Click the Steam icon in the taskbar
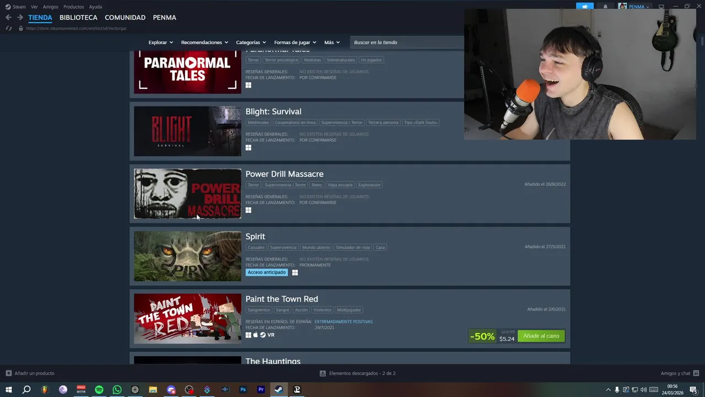Viewport: 705px width, 397px height. (x=279, y=390)
